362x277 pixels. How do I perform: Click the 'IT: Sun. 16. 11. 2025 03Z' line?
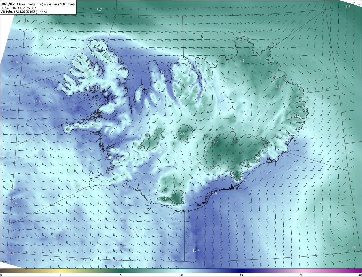[19, 8]
